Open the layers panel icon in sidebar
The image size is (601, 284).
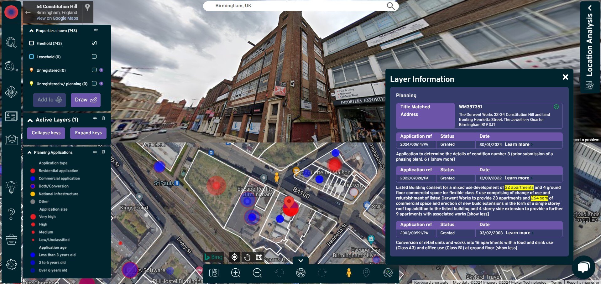[x=11, y=92]
